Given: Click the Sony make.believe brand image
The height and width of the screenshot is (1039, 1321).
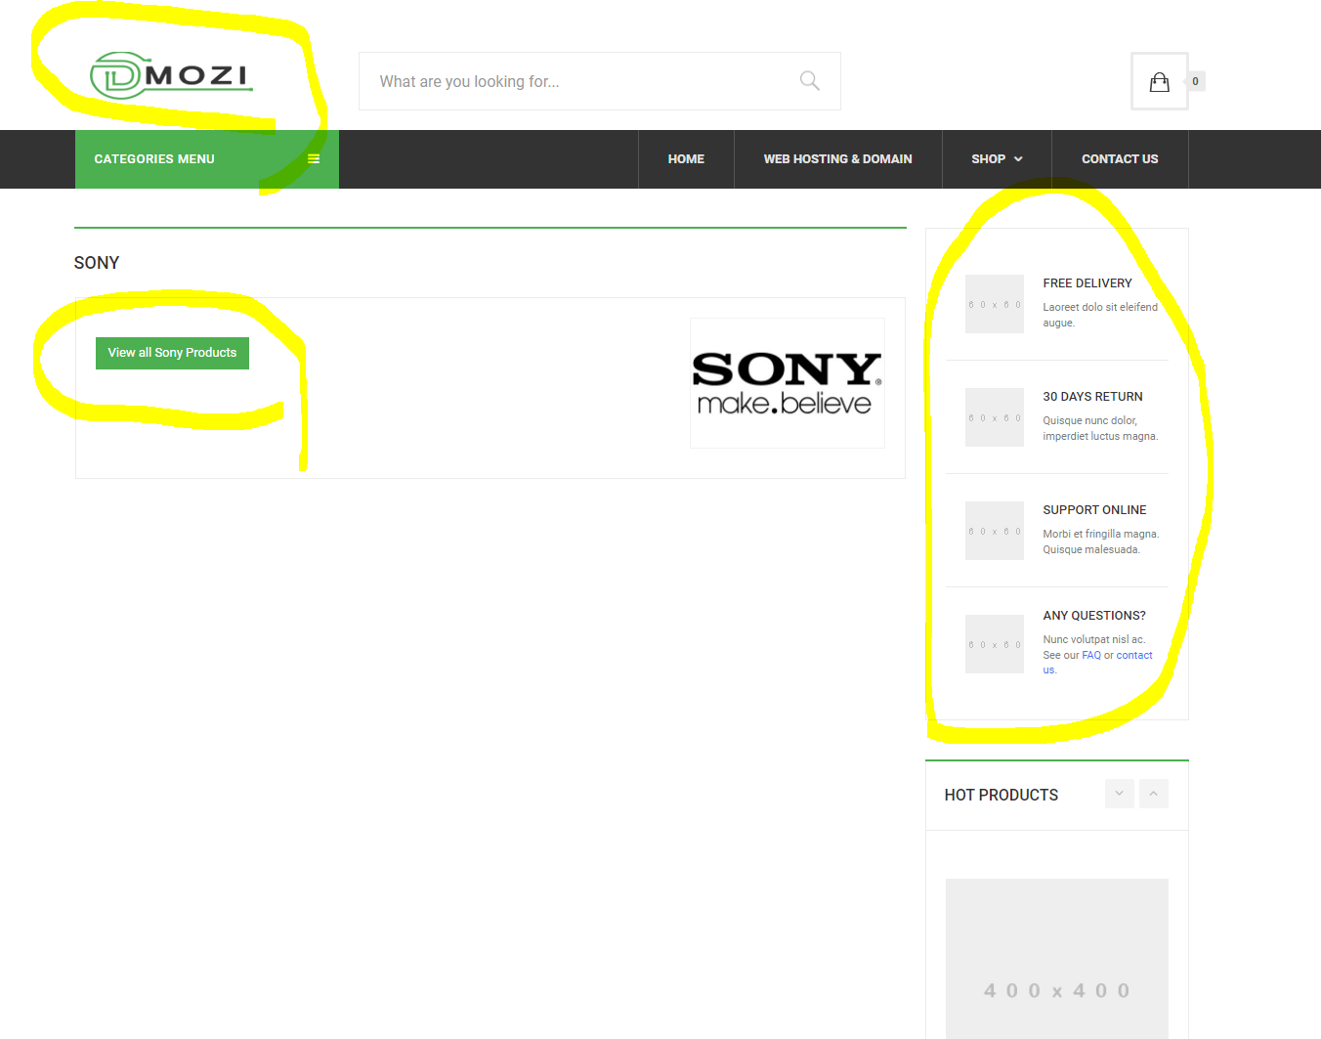Looking at the screenshot, I should click(788, 383).
